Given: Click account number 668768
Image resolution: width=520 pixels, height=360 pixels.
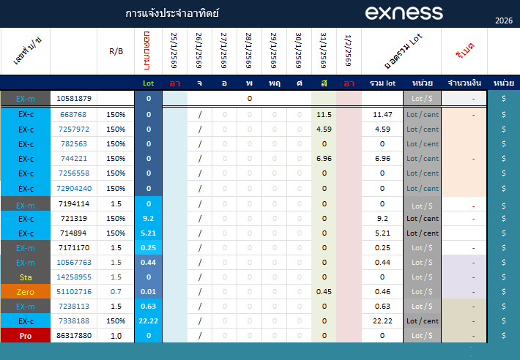Looking at the screenshot, I should click(x=74, y=115).
